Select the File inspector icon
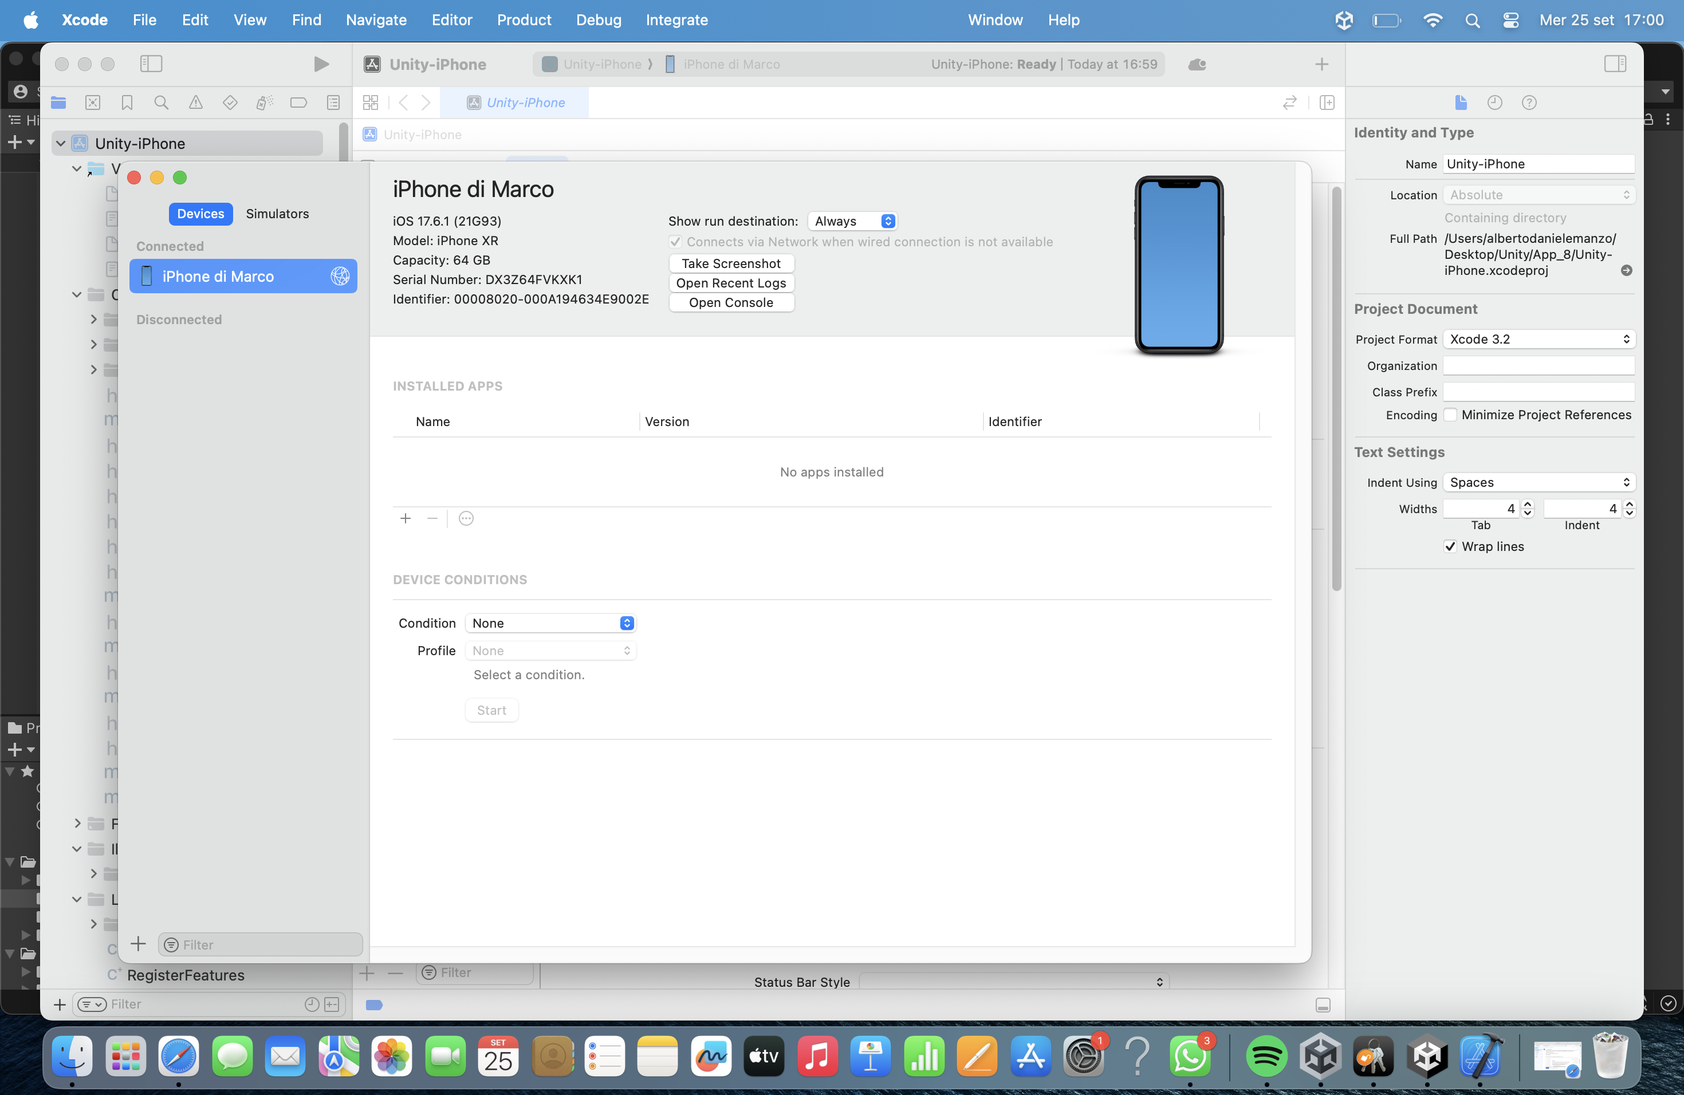Screen dimensions: 1684x1095 (1461, 103)
